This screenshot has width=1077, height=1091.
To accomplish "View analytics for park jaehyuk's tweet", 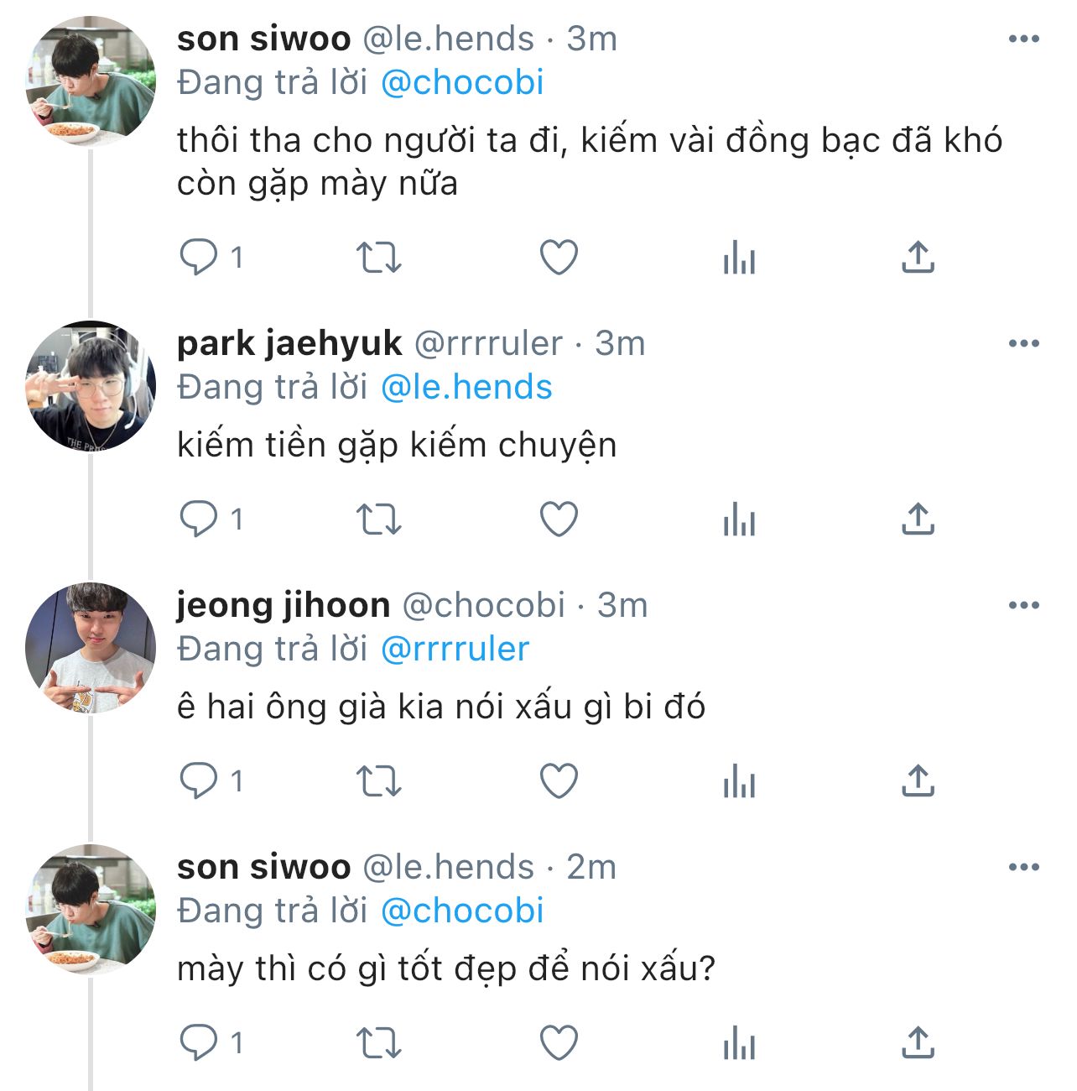I will click(x=739, y=519).
